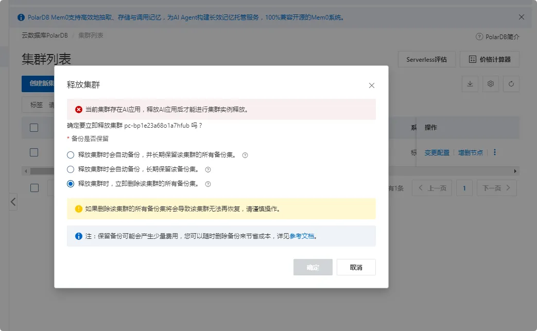Cancel the release cluster dialog
This screenshot has width=537, height=331.
pos(356,267)
